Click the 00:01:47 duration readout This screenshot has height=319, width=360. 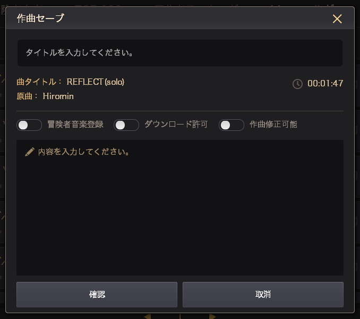coord(325,84)
